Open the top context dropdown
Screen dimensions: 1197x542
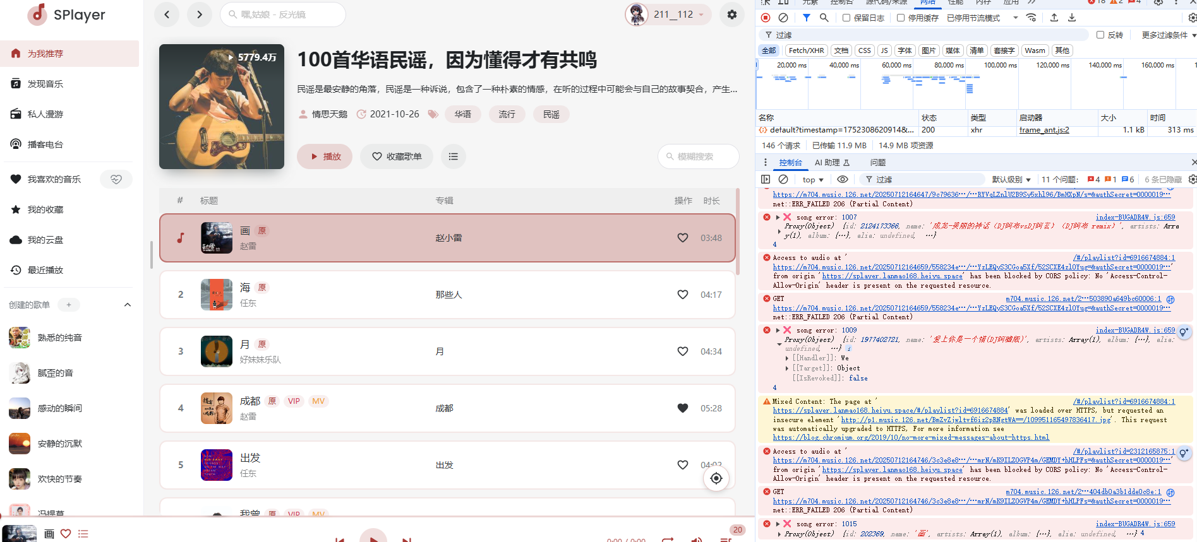click(x=813, y=180)
